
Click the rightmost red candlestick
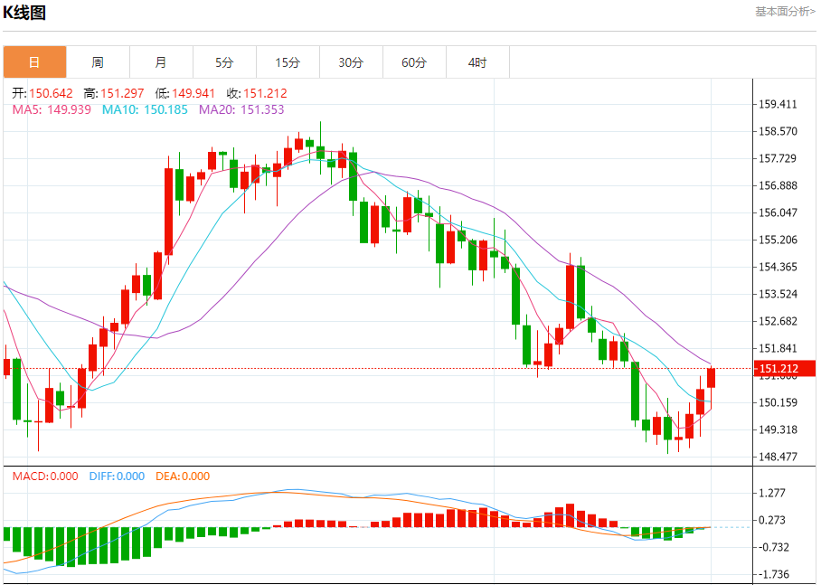pos(712,377)
